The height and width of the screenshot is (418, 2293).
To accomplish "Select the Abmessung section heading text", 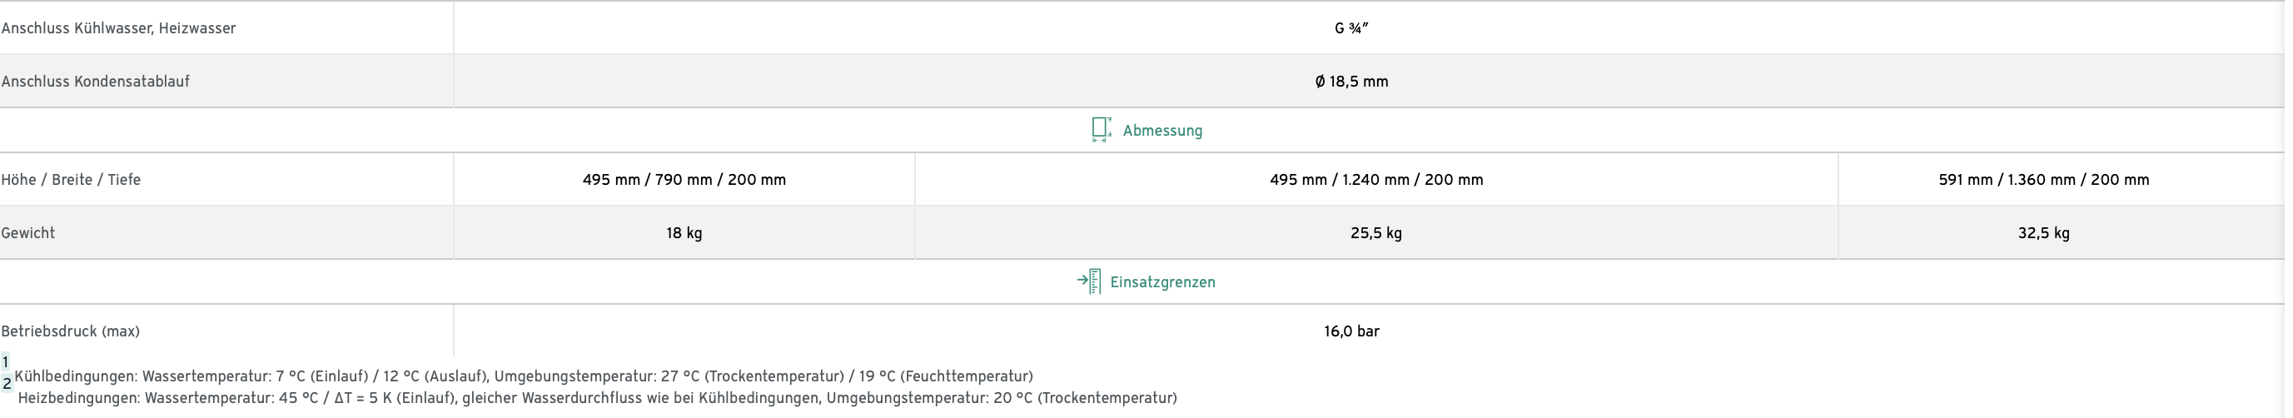I will [1162, 131].
